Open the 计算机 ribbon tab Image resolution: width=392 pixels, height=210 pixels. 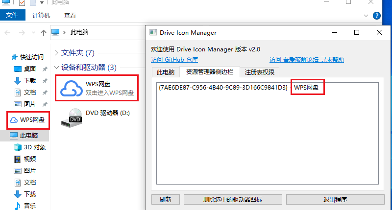pyautogui.click(x=41, y=16)
